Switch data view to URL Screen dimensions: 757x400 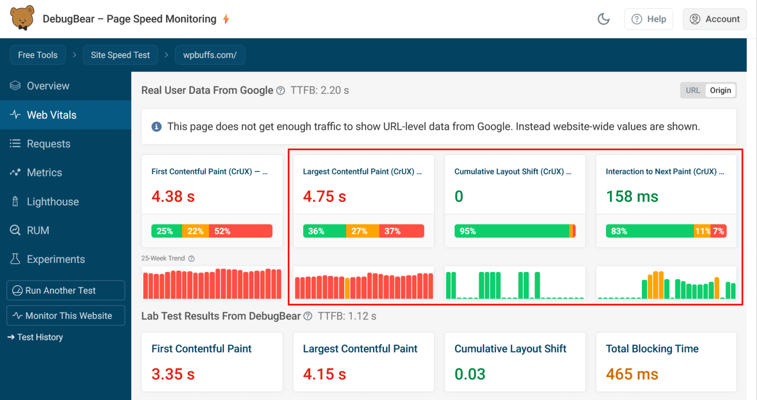(x=693, y=90)
